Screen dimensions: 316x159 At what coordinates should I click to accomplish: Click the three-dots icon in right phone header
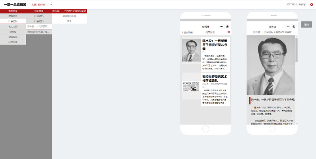[288, 26]
